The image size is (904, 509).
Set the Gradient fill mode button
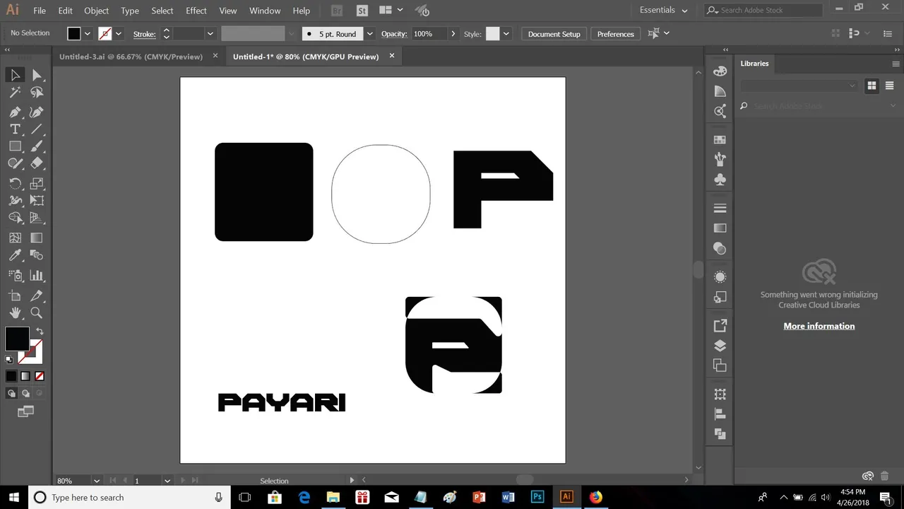(x=25, y=376)
